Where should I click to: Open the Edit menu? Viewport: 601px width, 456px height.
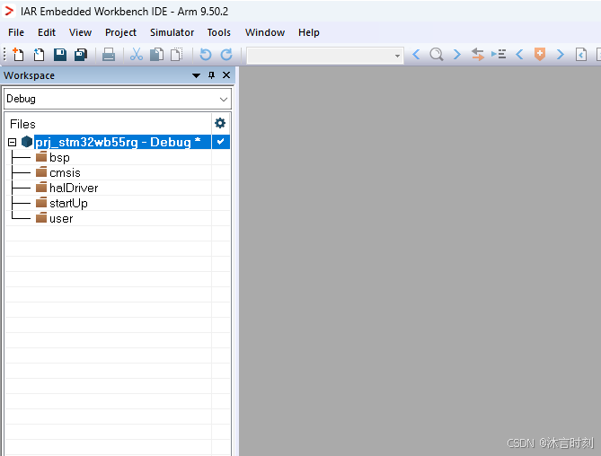pyautogui.click(x=47, y=32)
